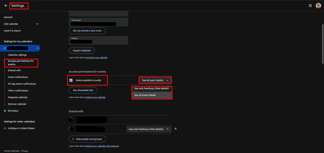Click the green Birthdays calendar dot
324x153 pixels.
[5, 111]
